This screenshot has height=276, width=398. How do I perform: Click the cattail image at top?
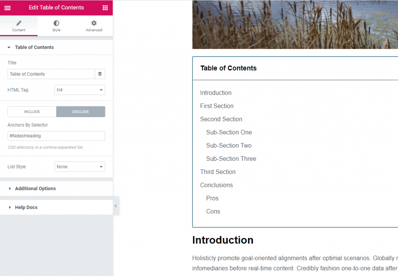pyautogui.click(x=295, y=25)
